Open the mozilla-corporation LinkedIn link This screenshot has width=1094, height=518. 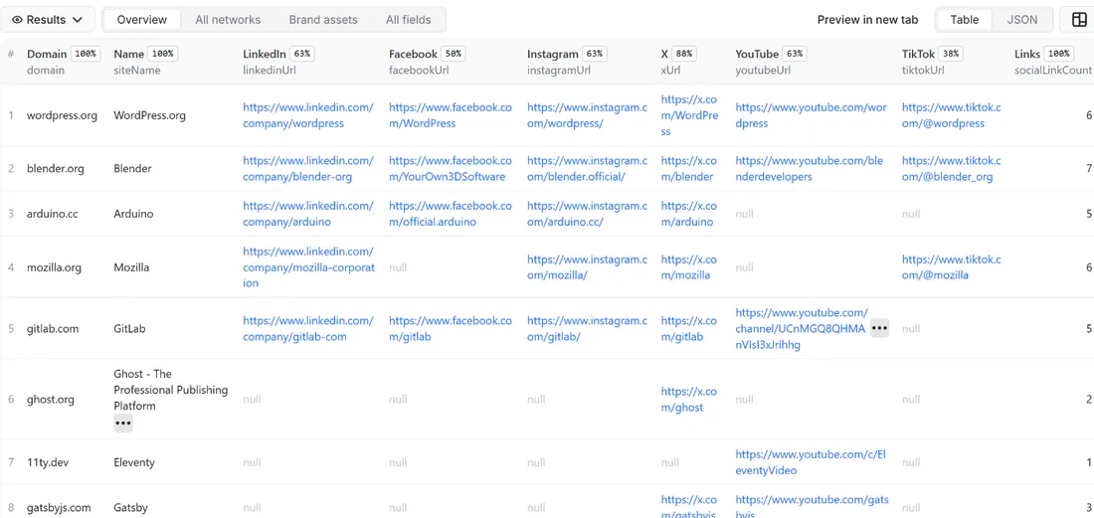point(309,267)
